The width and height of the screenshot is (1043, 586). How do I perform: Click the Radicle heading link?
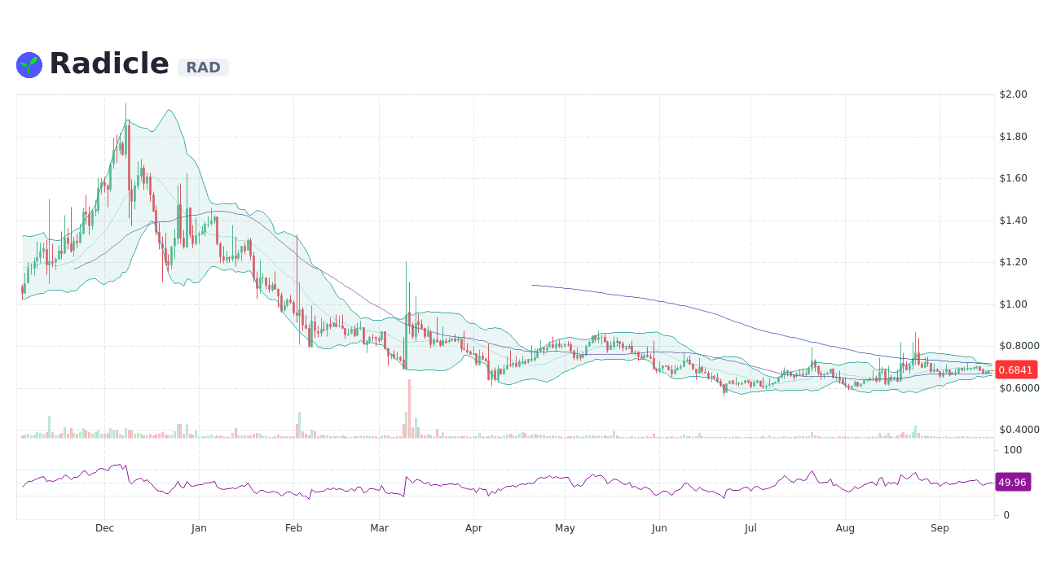[x=109, y=63]
